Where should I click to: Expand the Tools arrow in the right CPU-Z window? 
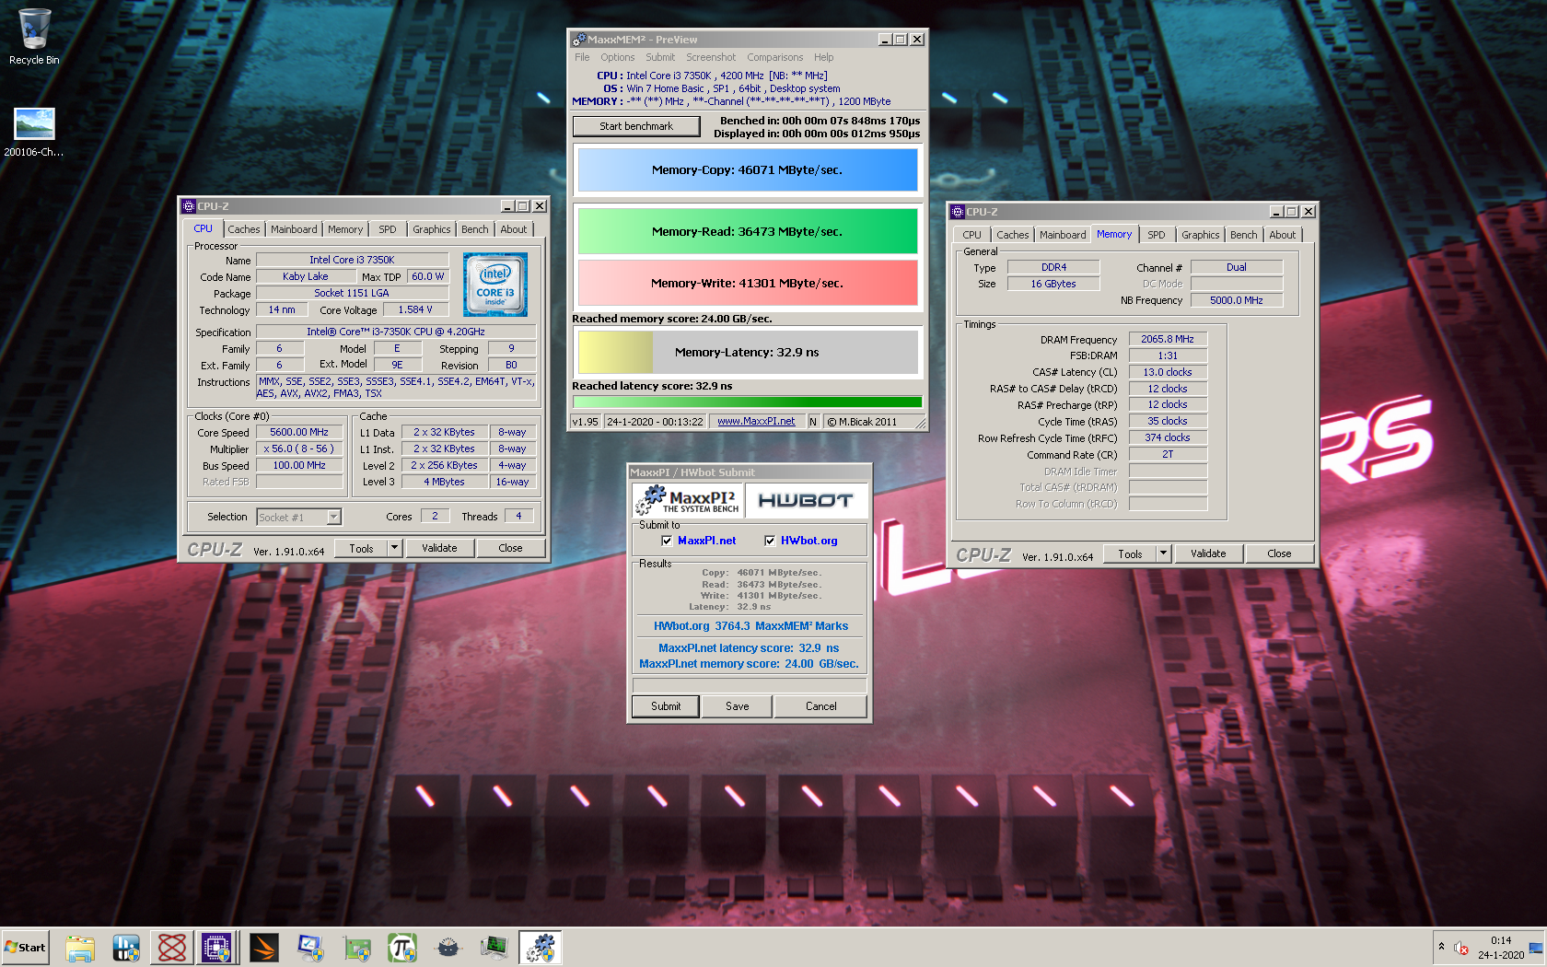(x=1163, y=553)
